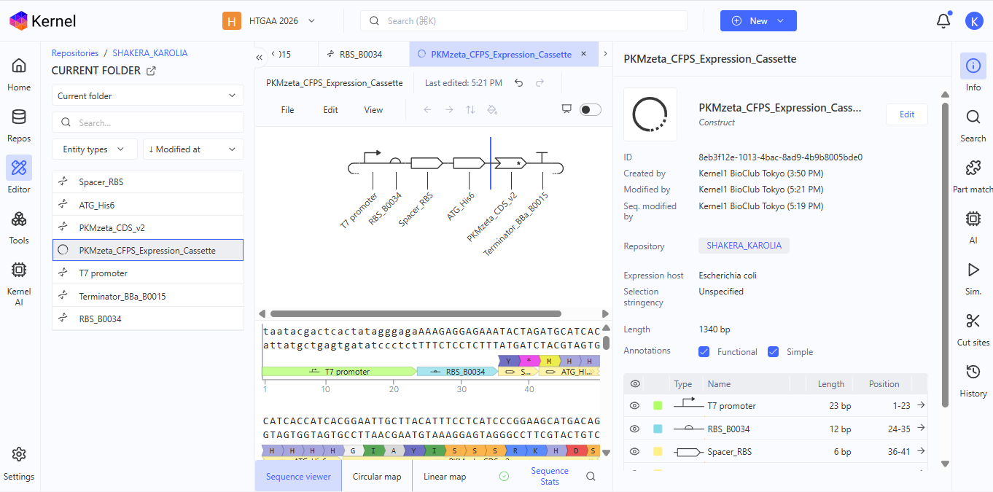The width and height of the screenshot is (993, 492).
Task: Open SHAKERA_KAROLIA breadcrumb link
Action: click(x=150, y=53)
